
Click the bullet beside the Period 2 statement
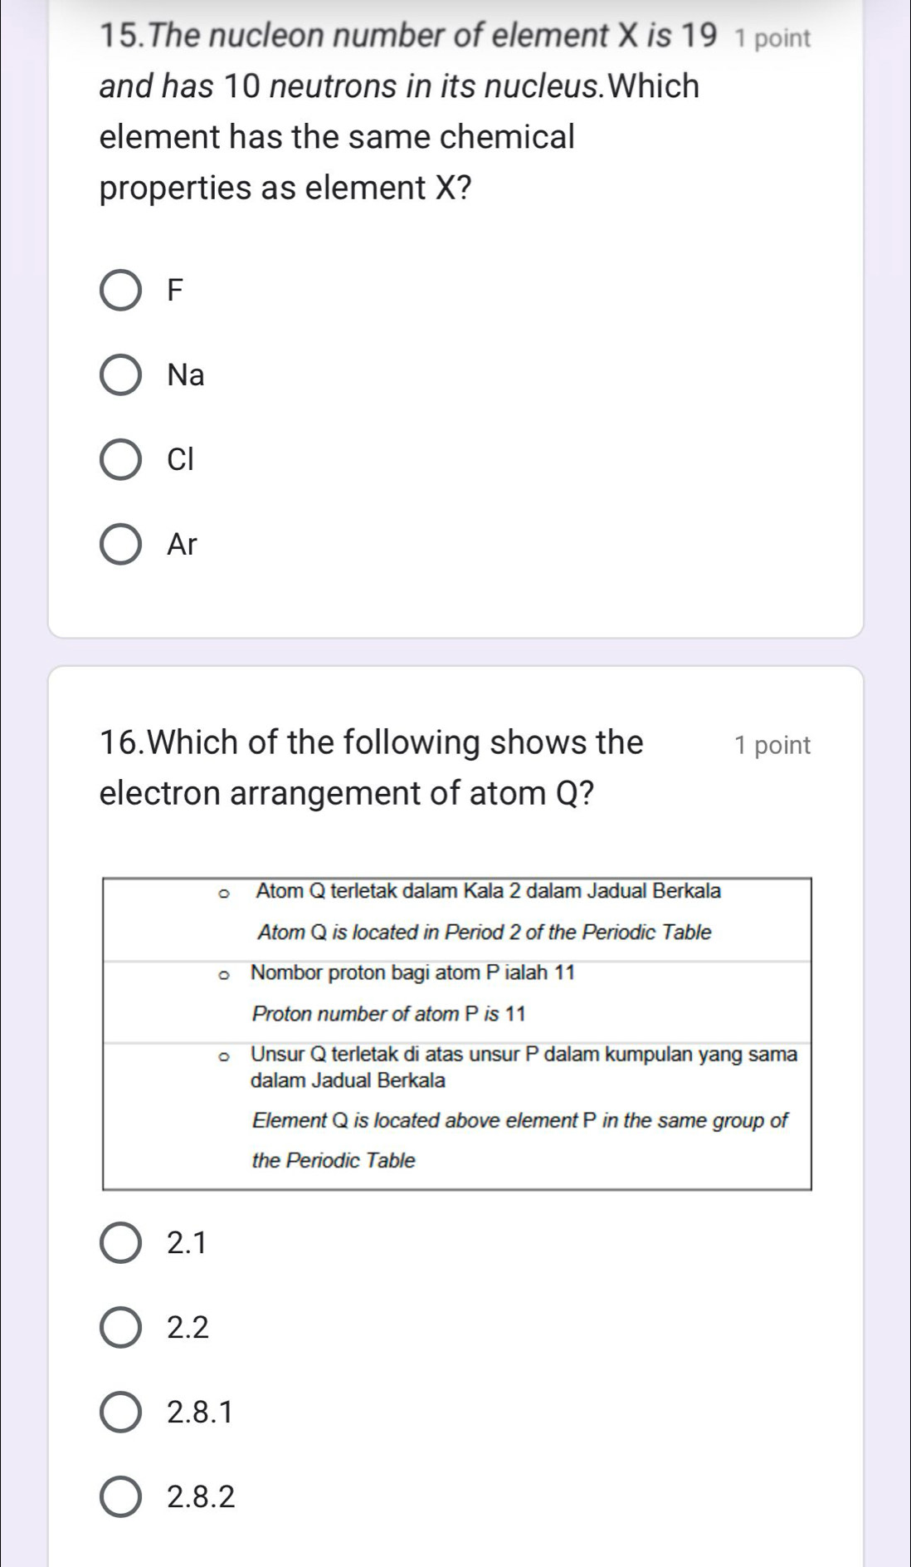222,893
